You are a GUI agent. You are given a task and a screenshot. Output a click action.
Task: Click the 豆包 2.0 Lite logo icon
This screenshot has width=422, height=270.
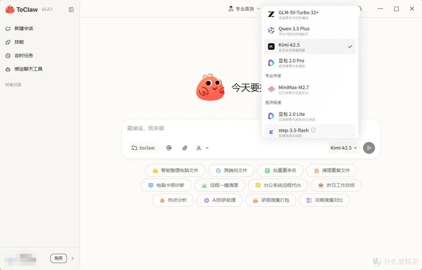point(271,116)
